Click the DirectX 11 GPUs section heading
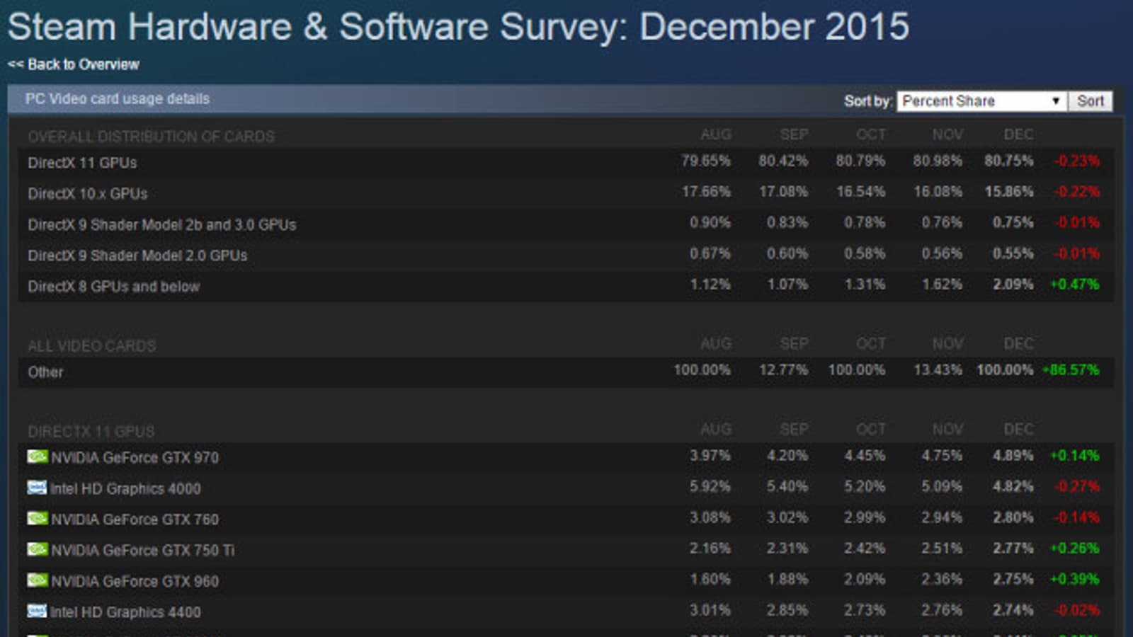The image size is (1133, 637). (91, 432)
